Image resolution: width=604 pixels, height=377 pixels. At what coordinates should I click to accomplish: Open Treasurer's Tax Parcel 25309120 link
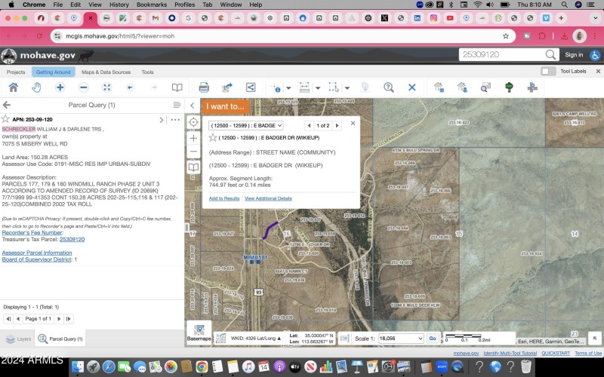(72, 239)
